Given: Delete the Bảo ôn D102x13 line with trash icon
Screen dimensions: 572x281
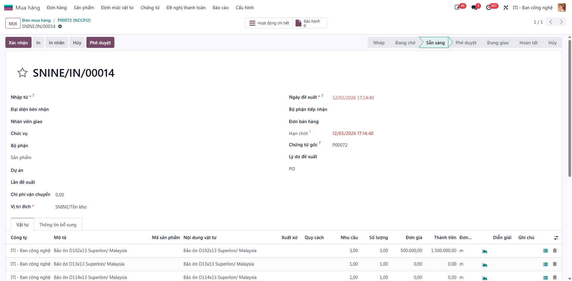Looking at the screenshot, I should 555,251.
